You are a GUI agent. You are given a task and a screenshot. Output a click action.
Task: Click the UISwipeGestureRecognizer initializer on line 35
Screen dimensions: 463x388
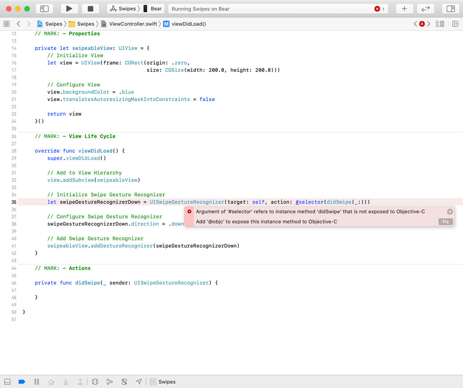pos(187,202)
